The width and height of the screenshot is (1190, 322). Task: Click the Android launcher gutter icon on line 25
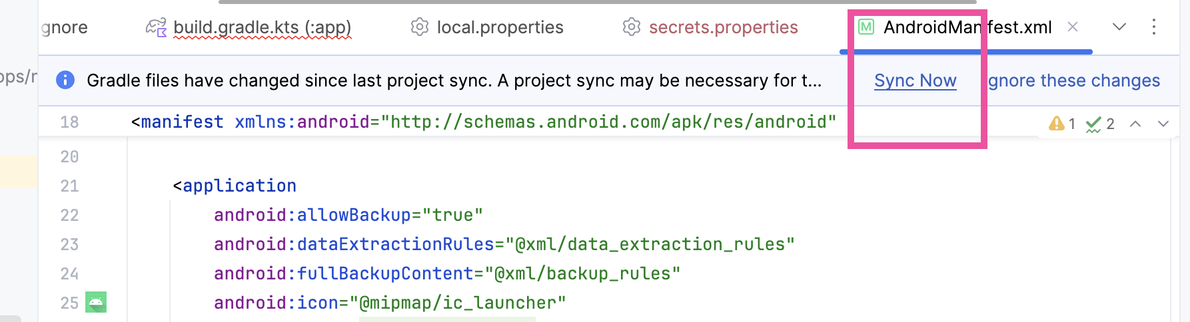(96, 302)
